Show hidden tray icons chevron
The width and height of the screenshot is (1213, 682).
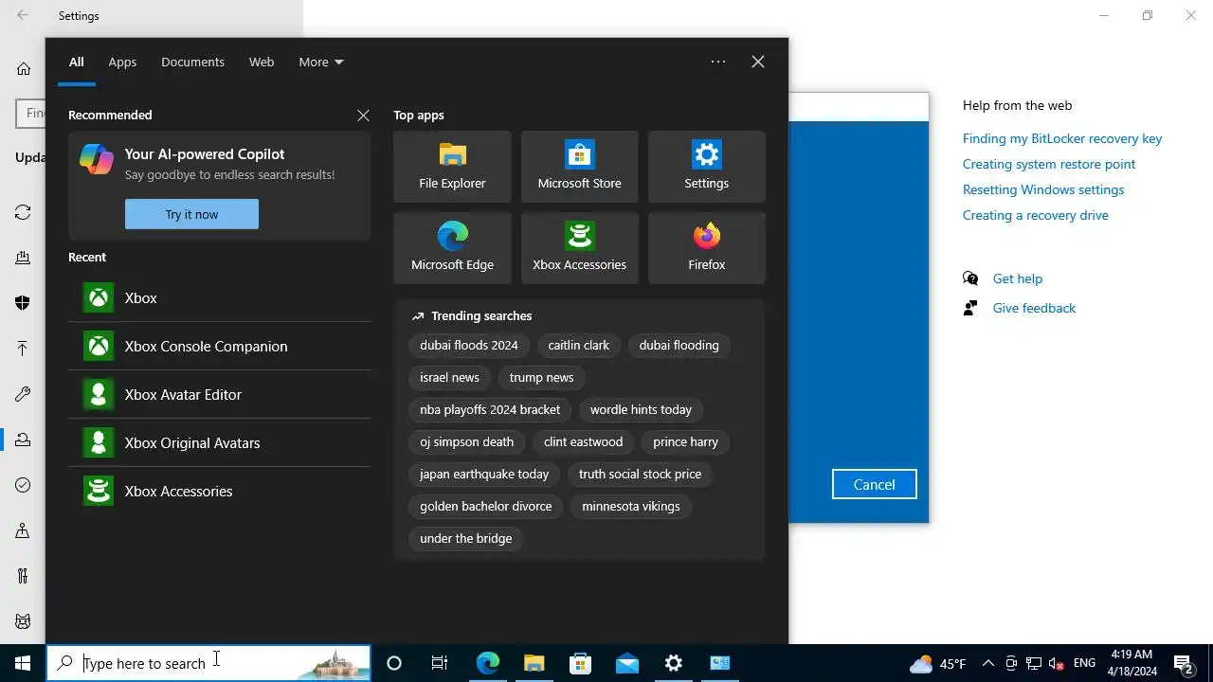[988, 663]
